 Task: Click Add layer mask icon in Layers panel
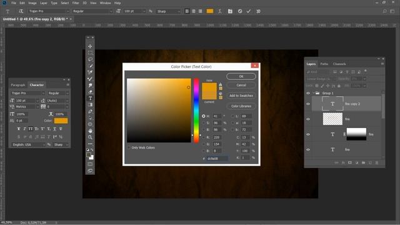[350, 162]
